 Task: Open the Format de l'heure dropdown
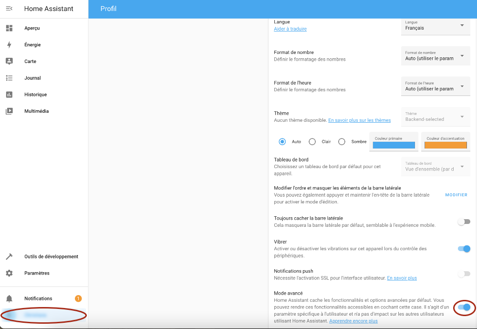436,86
